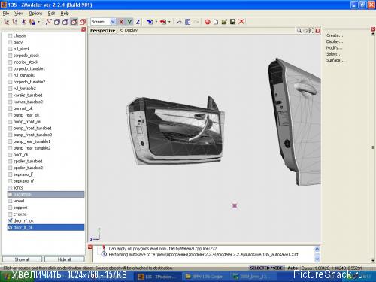This screenshot has height=282, width=376.
Task: Toggle the Y axis constraint
Action: (129, 22)
